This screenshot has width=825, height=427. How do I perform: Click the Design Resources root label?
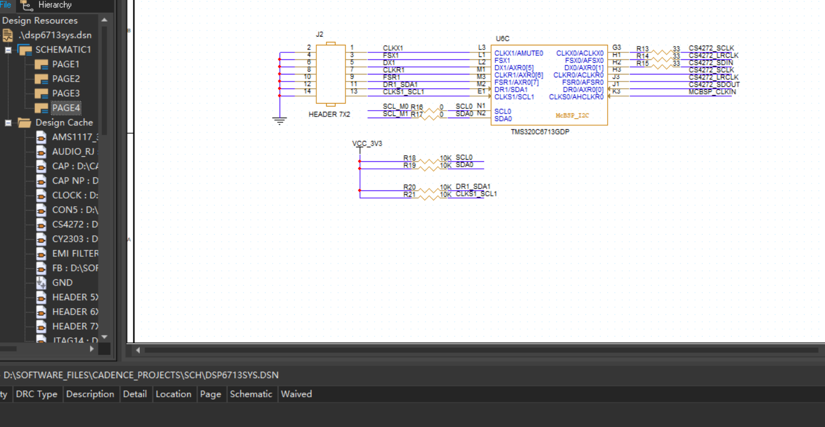[x=40, y=20]
